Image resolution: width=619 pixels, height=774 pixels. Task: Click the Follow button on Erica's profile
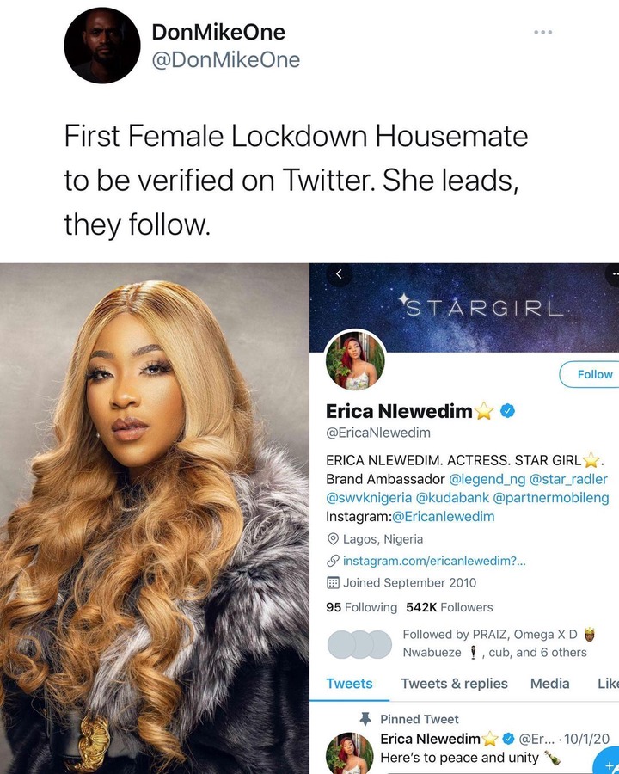point(590,374)
